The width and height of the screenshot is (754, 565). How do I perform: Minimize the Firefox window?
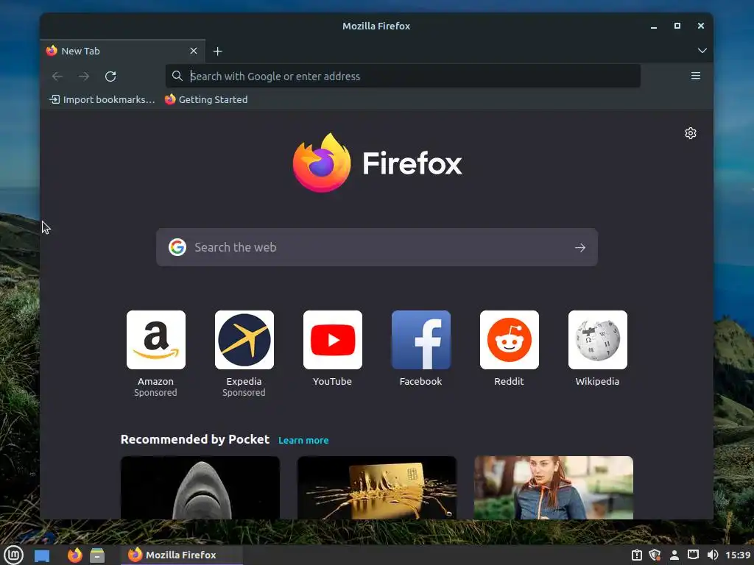tap(654, 26)
